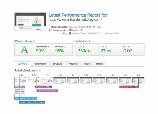Screen dimensions: 158x114
Task: Click the help icon beside Speed Visualization
Action: [40, 70]
